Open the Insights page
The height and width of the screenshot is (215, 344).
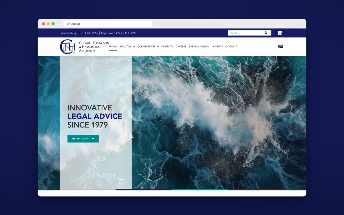(x=217, y=46)
